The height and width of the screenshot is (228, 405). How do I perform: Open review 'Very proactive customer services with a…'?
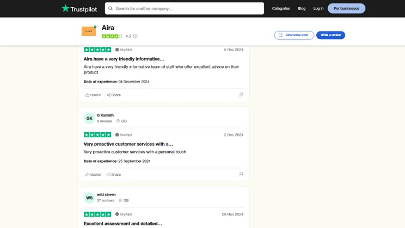click(x=128, y=144)
